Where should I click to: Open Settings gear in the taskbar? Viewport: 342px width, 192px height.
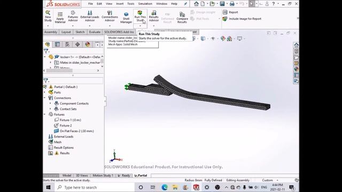point(207,187)
